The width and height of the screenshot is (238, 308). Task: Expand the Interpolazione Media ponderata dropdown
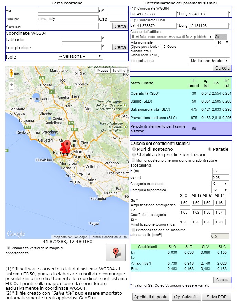[x=209, y=61]
